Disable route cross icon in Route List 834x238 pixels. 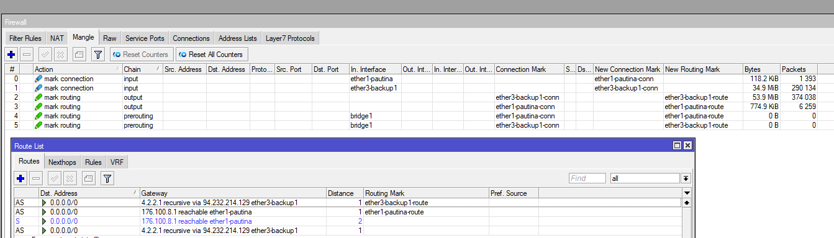(69, 178)
